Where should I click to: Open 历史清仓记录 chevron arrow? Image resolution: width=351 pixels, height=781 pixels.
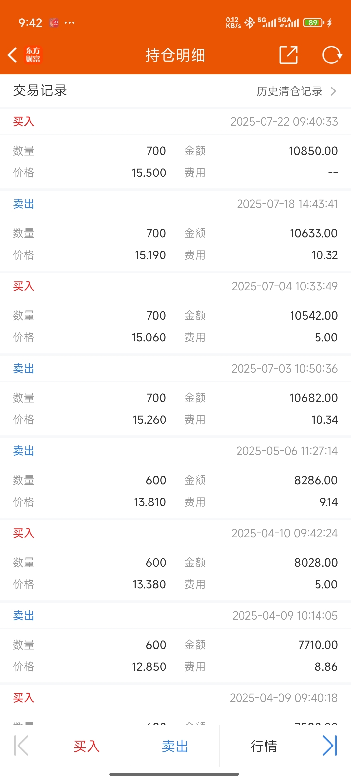coord(333,91)
